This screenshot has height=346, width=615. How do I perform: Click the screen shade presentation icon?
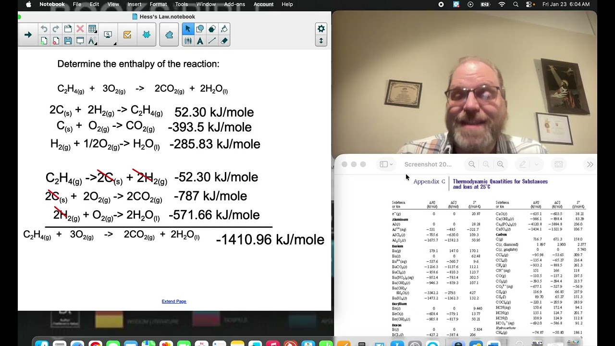point(80,41)
